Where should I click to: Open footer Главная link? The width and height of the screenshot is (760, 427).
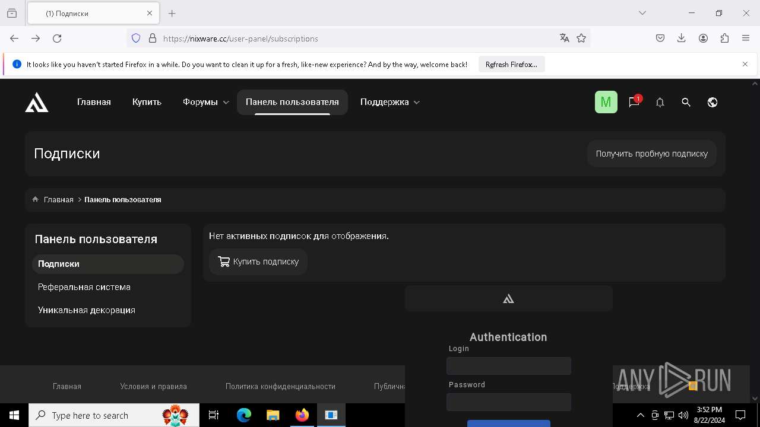coord(67,386)
